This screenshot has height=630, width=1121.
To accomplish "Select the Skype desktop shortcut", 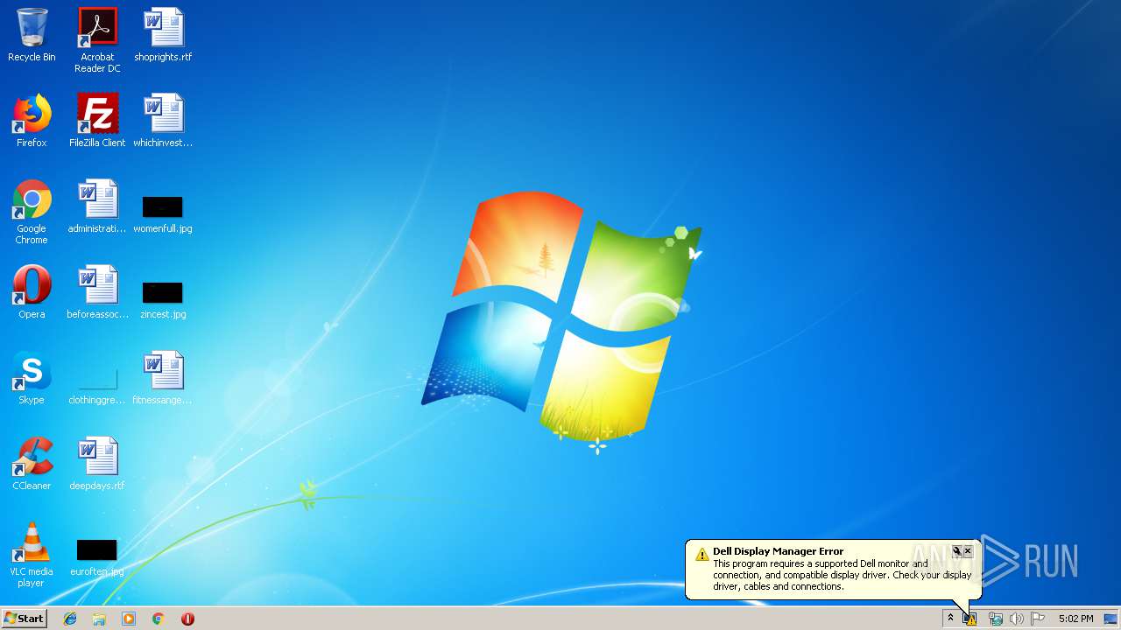I will (x=32, y=378).
